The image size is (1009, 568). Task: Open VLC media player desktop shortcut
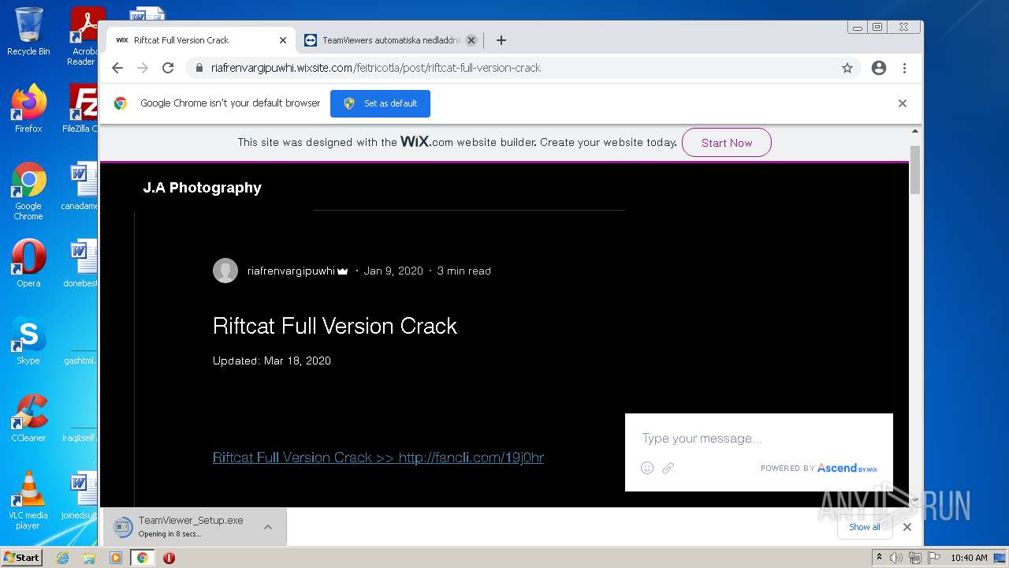tap(28, 500)
